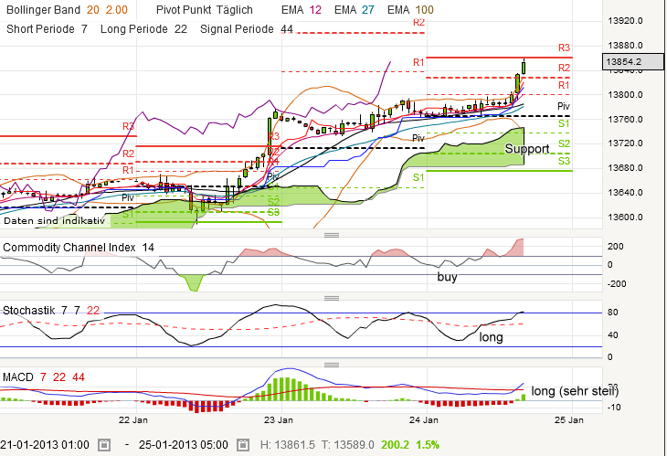This screenshot has height=456, width=667.
Task: Click the Long Periode 22 setting
Action: pos(143,29)
